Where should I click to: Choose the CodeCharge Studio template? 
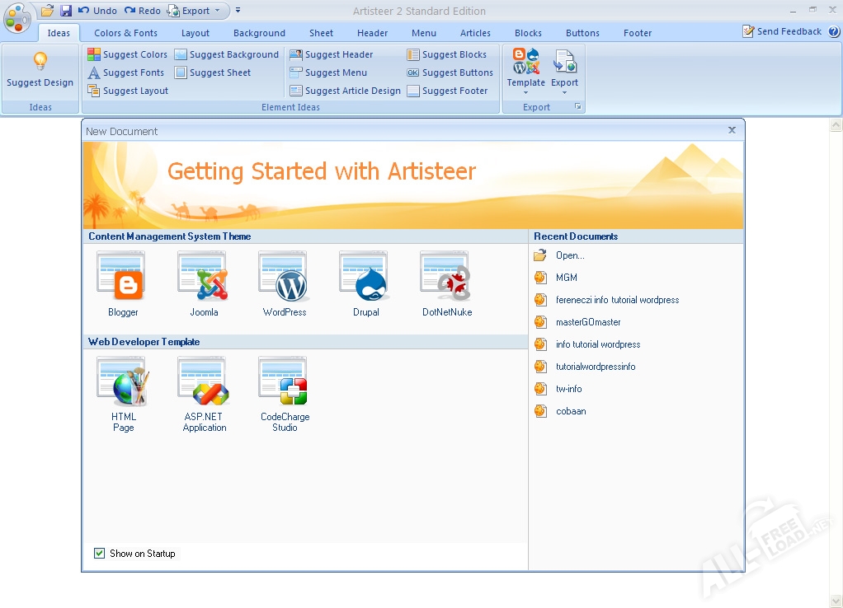(x=285, y=381)
